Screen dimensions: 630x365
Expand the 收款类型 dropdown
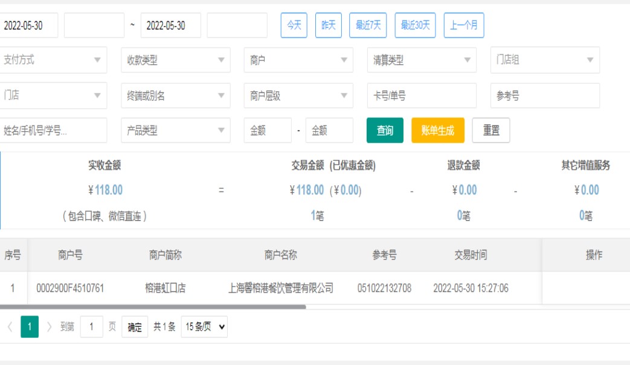[175, 60]
